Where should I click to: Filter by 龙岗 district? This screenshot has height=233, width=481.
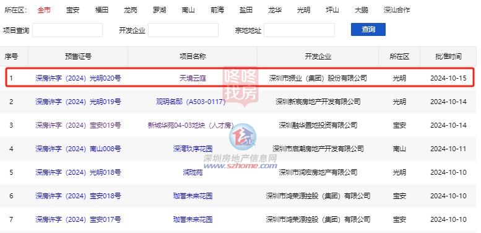click(x=131, y=10)
